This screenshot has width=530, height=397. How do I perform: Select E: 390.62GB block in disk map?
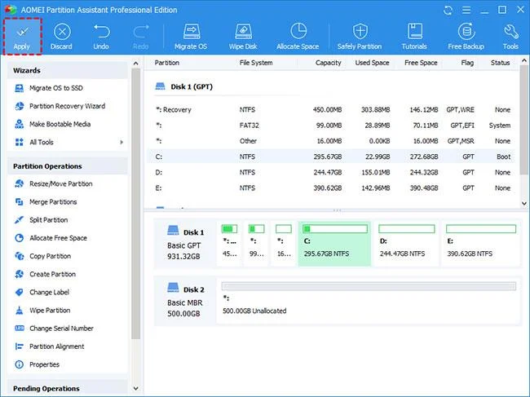click(x=480, y=244)
